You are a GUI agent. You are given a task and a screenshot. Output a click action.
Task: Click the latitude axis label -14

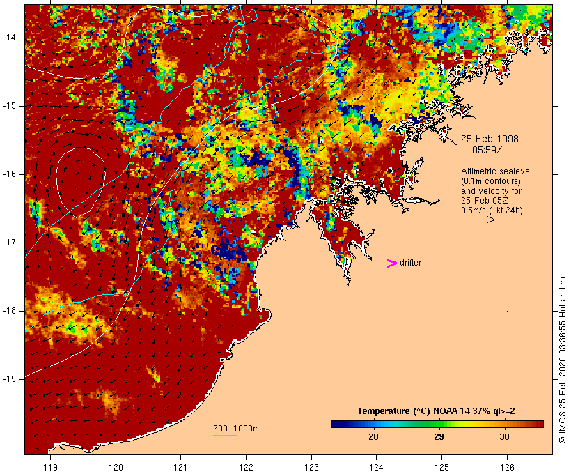(x=8, y=38)
